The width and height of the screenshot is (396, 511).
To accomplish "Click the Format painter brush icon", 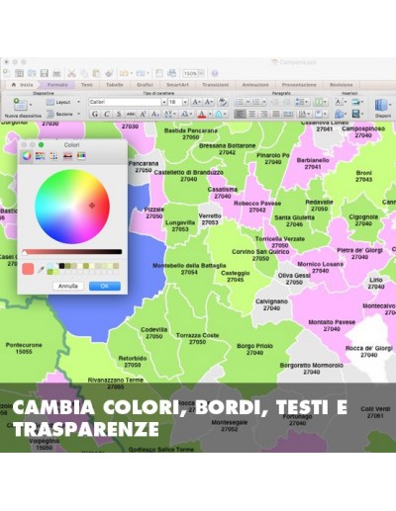I will coord(109,73).
